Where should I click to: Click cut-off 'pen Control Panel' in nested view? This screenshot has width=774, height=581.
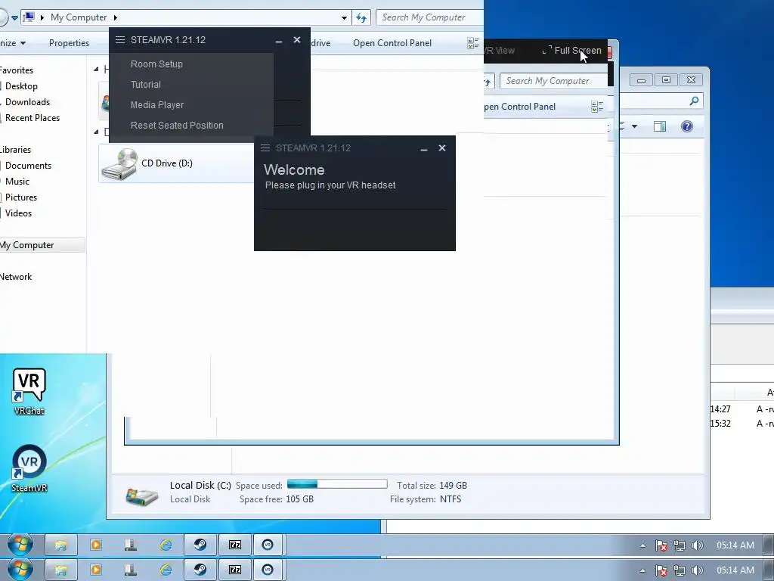coord(520,107)
